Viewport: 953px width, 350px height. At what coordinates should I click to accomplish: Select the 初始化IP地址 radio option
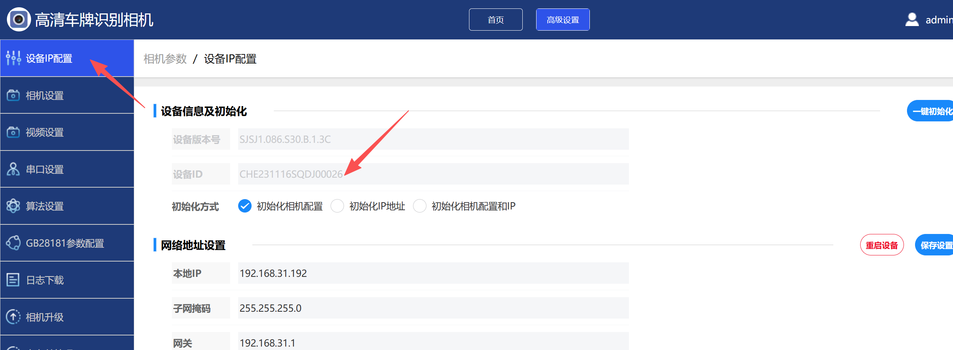pos(337,206)
